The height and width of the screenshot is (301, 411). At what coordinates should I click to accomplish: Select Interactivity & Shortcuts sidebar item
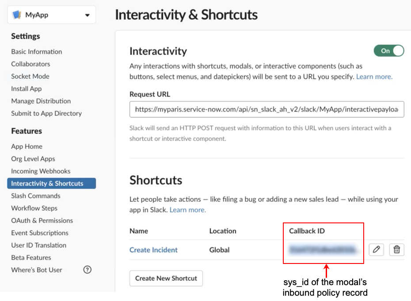(x=51, y=184)
